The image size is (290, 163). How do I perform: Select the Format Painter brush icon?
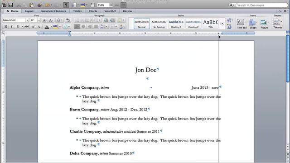tap(39, 5)
